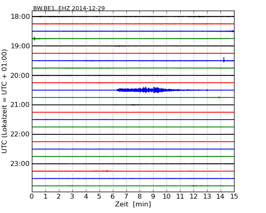This screenshot has width=266, height=213.
Task: Click the green spike at start of 18:45 trace
Action: point(34,39)
